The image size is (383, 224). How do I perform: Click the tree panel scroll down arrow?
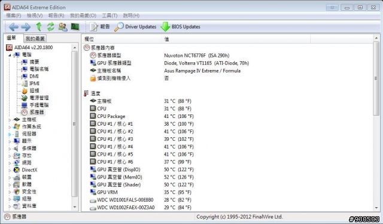click(x=75, y=207)
